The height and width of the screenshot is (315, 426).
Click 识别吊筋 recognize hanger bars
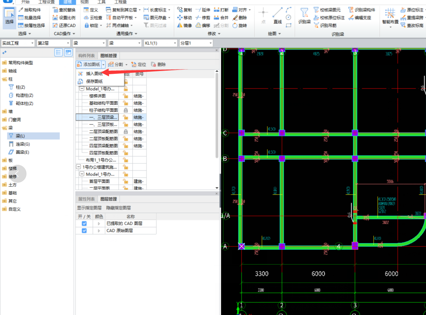click(325, 25)
